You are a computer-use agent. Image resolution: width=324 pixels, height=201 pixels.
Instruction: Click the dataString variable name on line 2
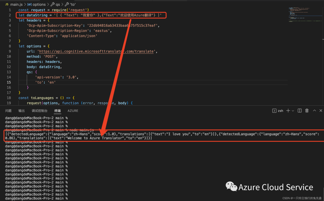coord(37,15)
